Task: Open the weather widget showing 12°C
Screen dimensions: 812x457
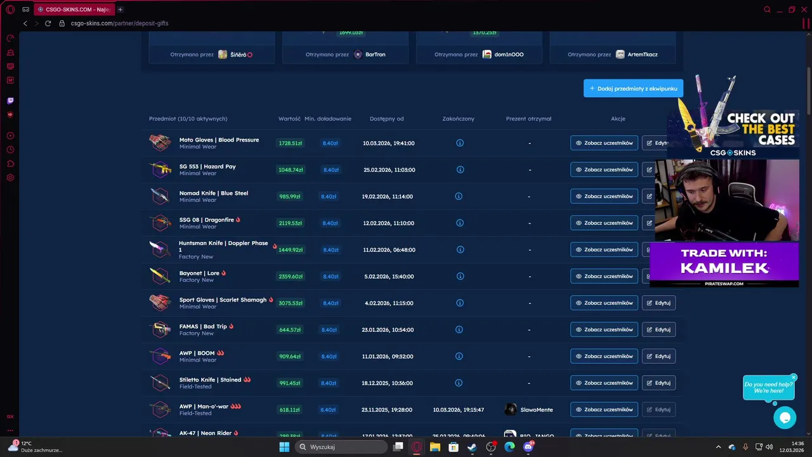Action: point(35,447)
